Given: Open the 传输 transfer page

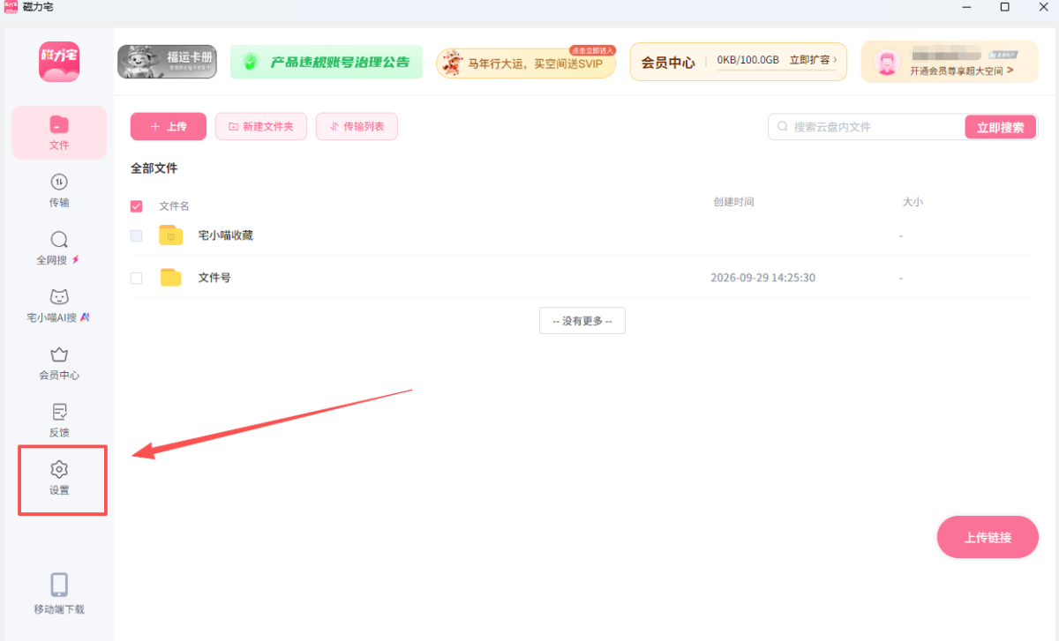Looking at the screenshot, I should [59, 190].
